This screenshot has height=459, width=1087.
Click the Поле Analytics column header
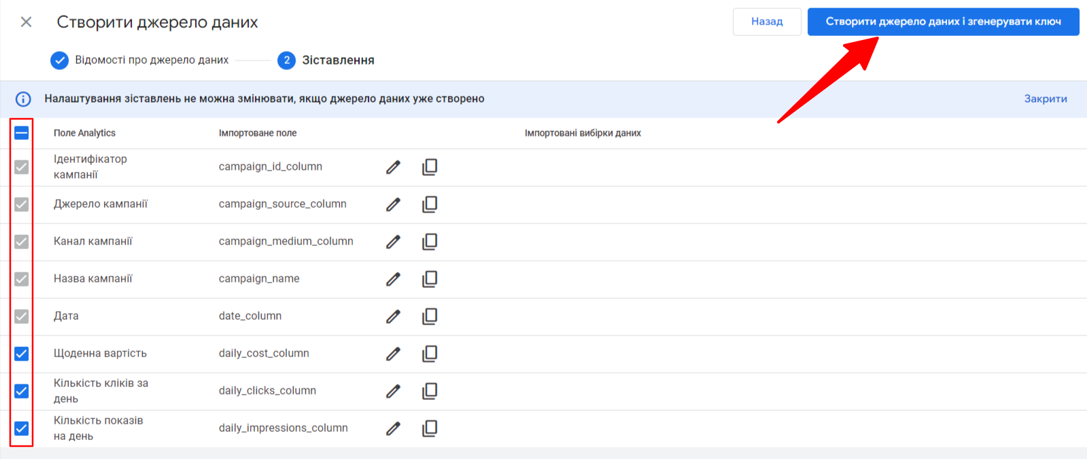(x=85, y=133)
